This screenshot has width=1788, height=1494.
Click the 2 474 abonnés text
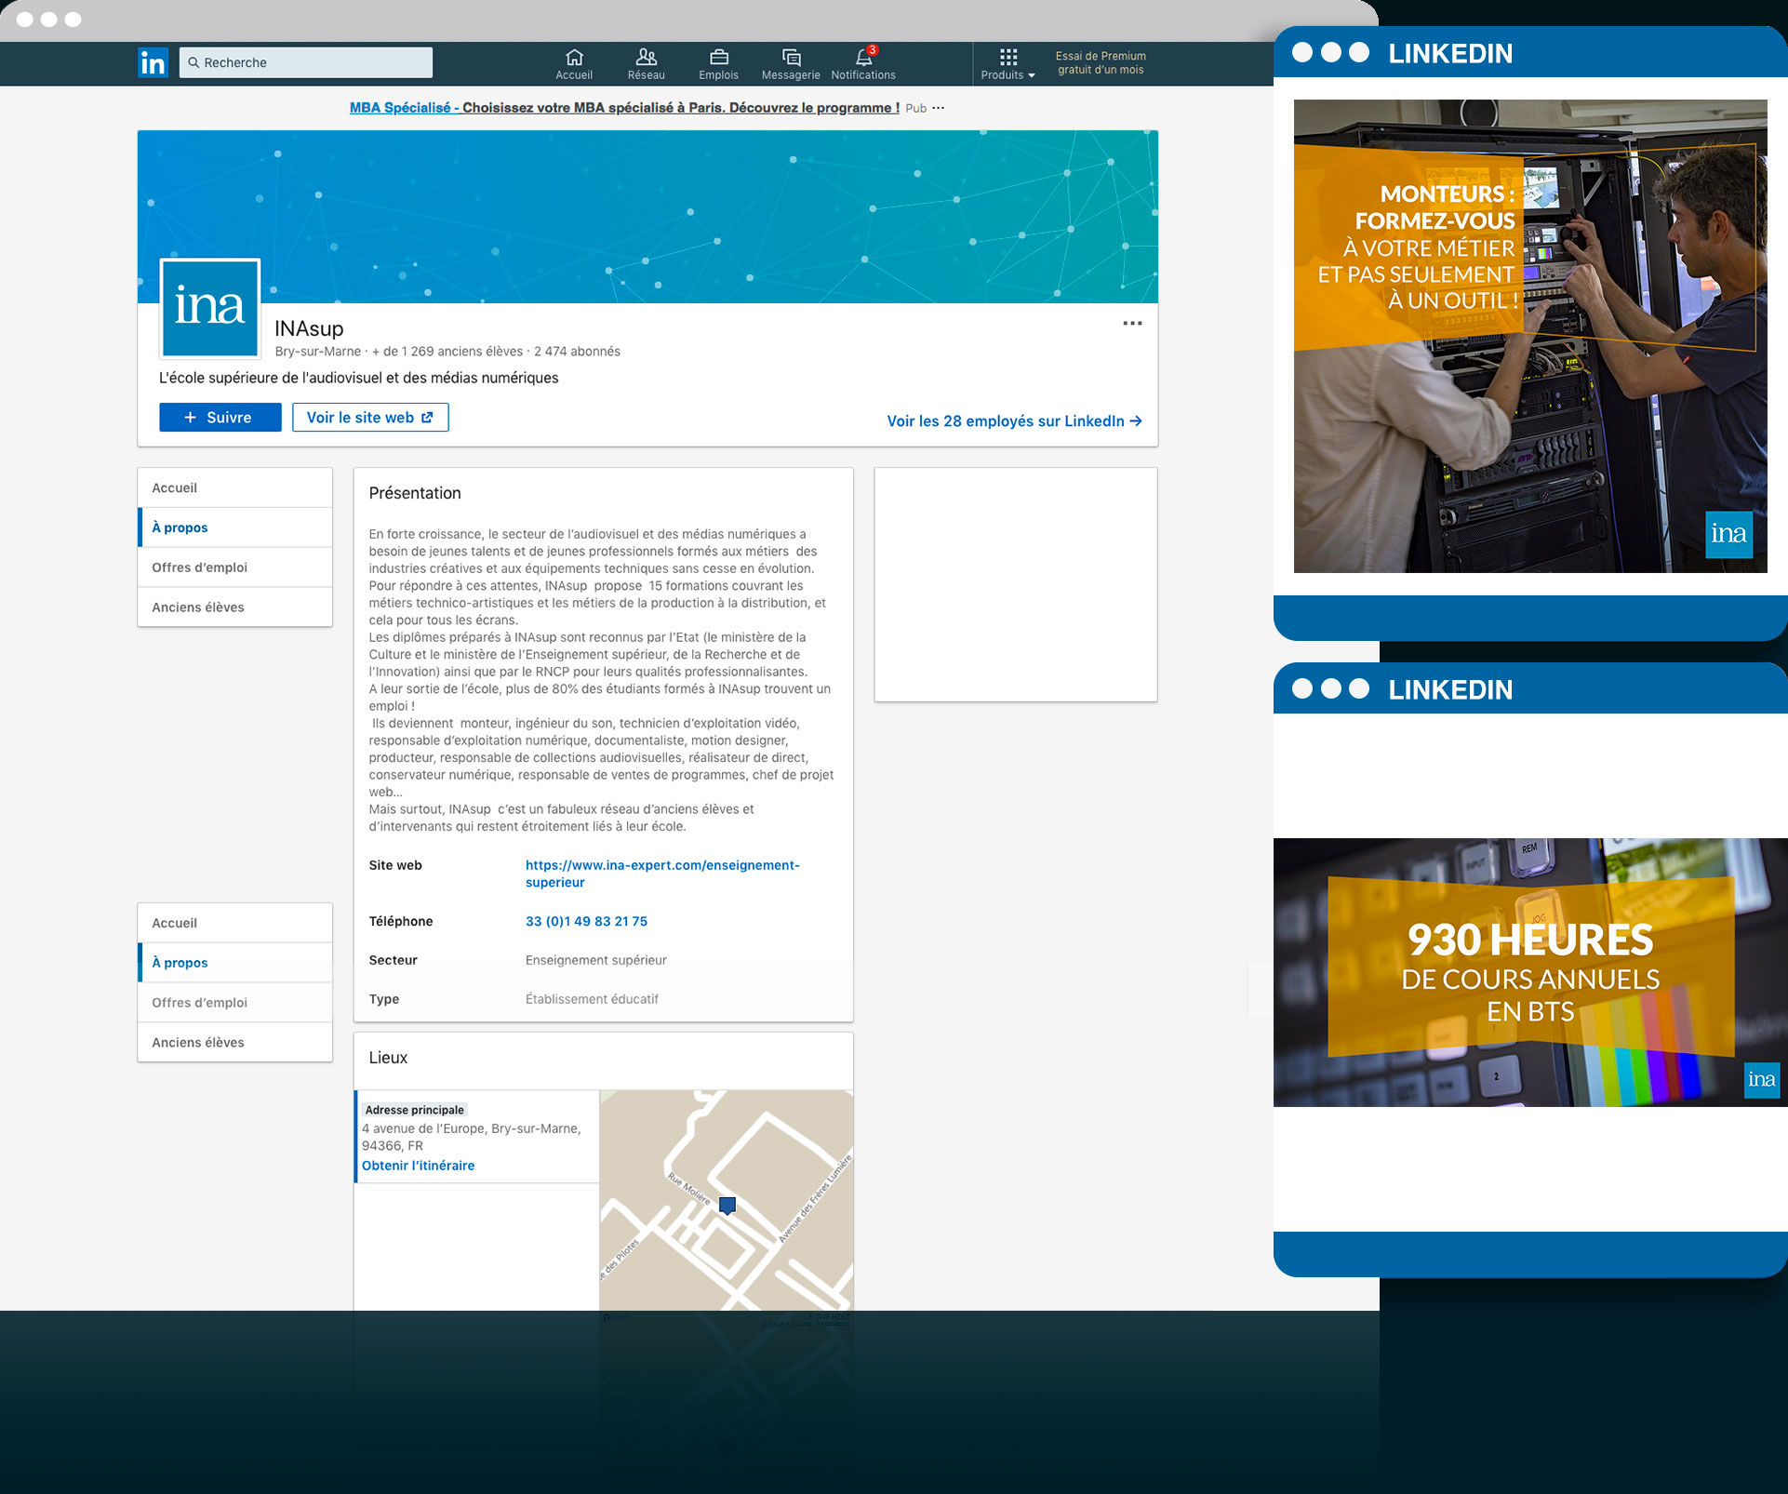pyautogui.click(x=577, y=352)
